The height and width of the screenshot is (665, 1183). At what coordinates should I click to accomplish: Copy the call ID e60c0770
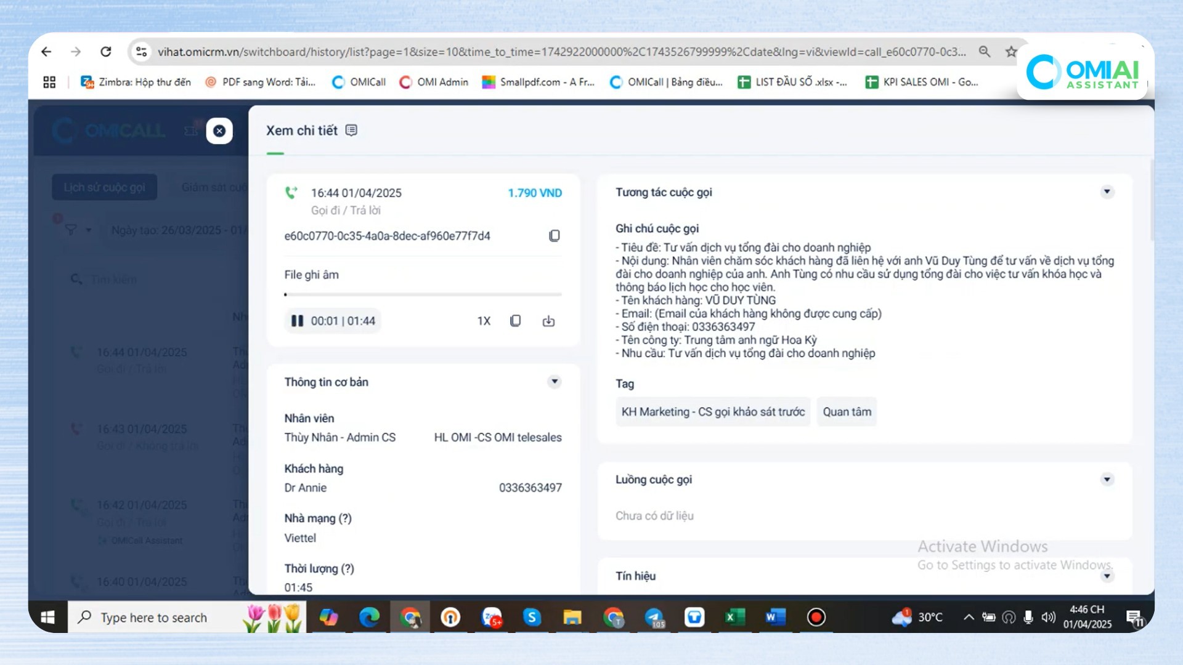pyautogui.click(x=554, y=236)
